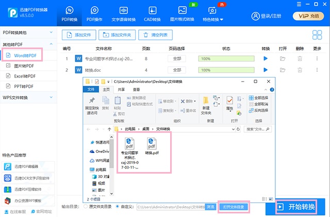Click the Explorer search box
The image size is (330, 217).
[258, 129]
